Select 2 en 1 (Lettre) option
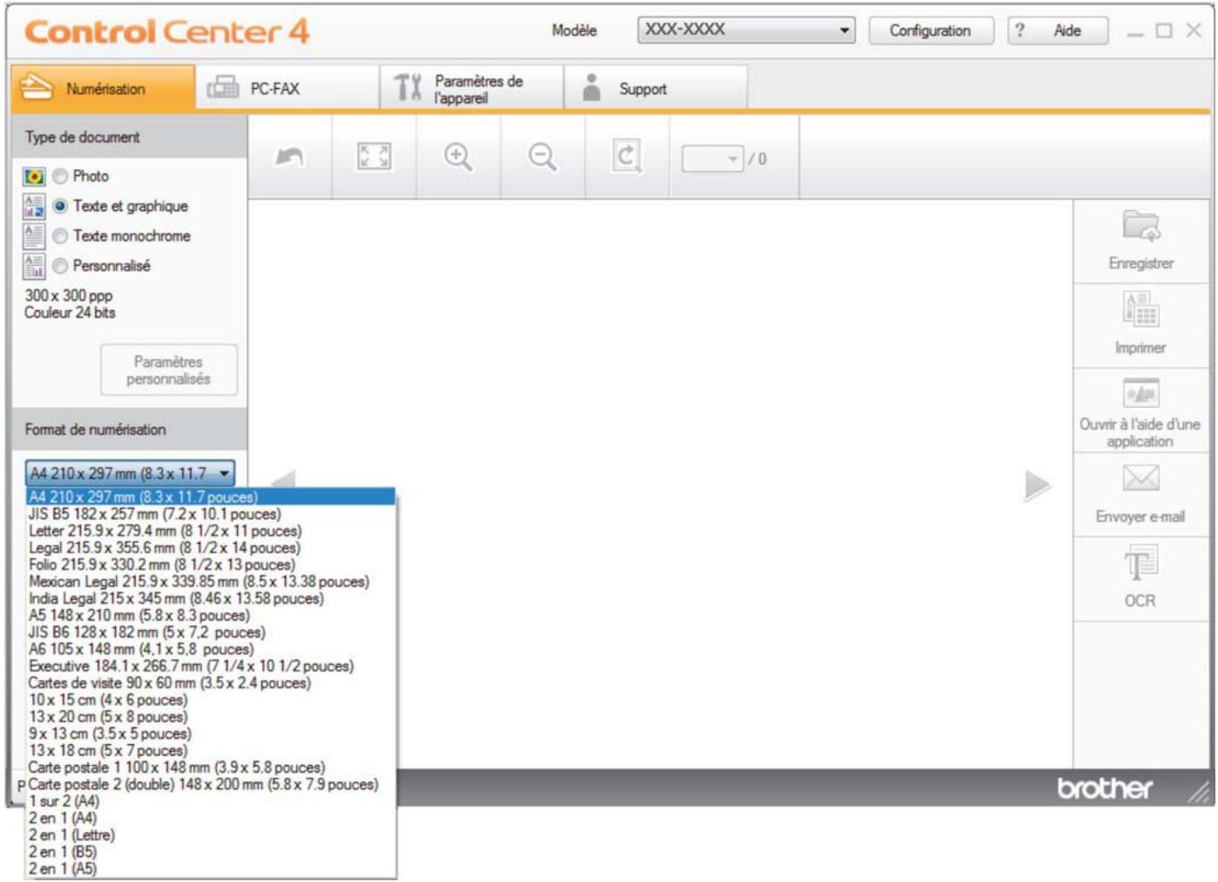 (210, 835)
